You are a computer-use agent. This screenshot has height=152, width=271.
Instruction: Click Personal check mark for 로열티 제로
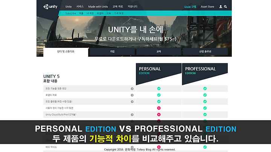pos(159,95)
